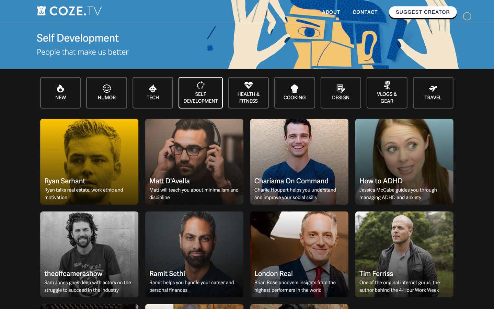This screenshot has width=494, height=309.
Task: Switch to the TRAVEL category tab
Action: pos(433,93)
